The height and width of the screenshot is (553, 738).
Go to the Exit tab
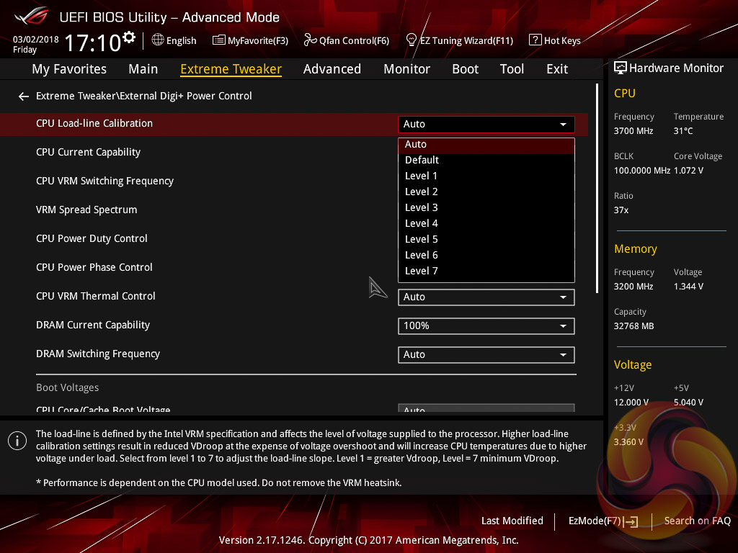tap(557, 69)
